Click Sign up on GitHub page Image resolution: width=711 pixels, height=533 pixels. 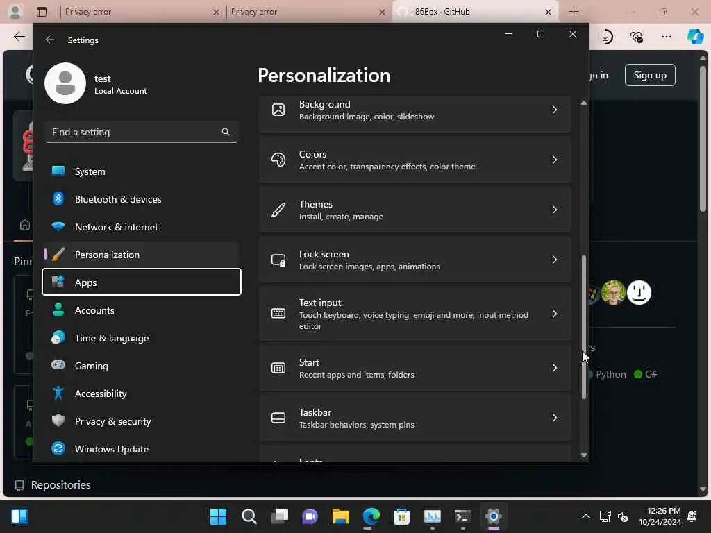point(650,75)
